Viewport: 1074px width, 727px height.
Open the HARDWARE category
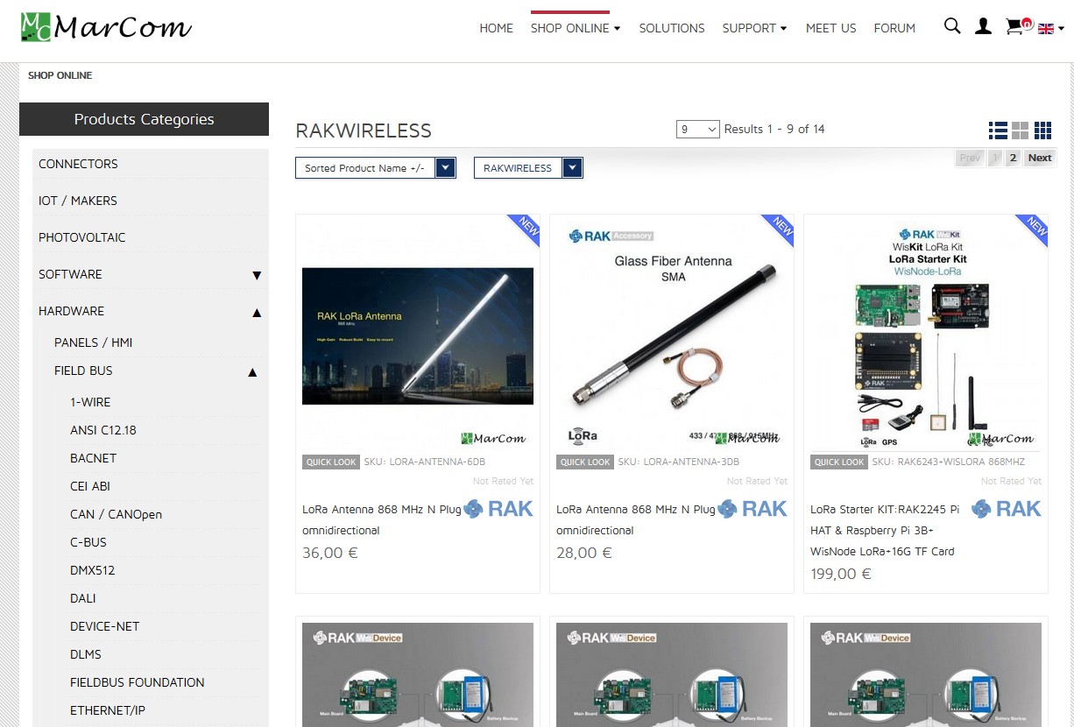coord(71,311)
